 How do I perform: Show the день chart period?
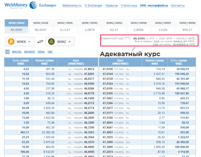click(41, 52)
